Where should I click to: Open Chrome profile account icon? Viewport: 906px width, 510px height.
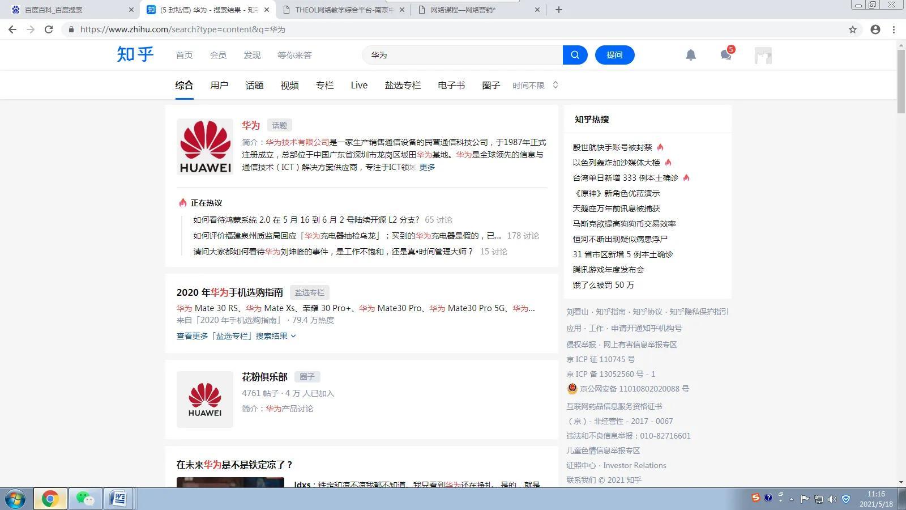point(875,29)
